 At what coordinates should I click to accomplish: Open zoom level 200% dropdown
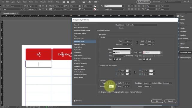[79, 2]
